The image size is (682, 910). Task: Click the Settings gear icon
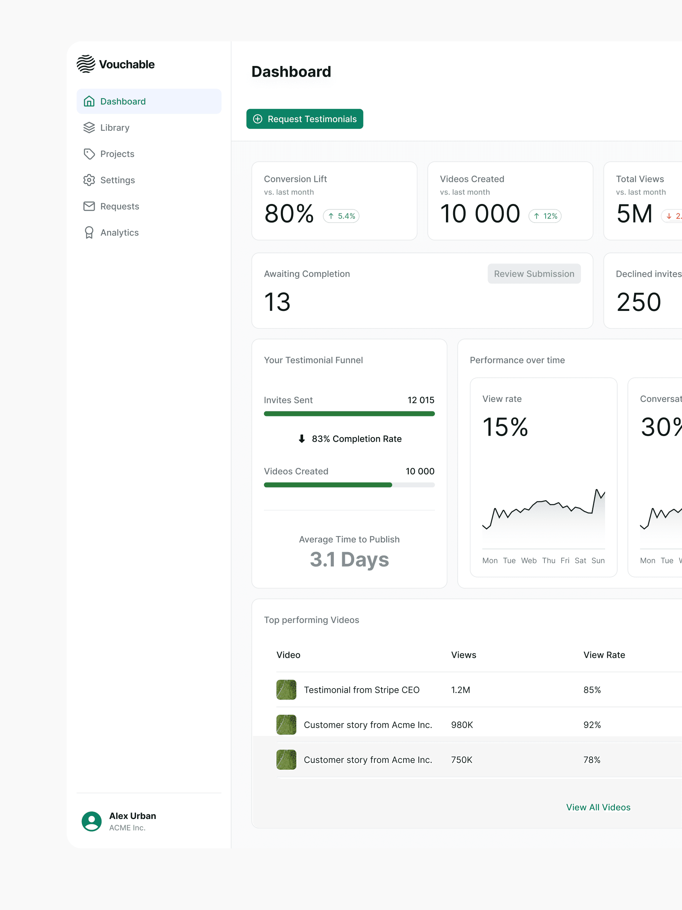(x=89, y=180)
